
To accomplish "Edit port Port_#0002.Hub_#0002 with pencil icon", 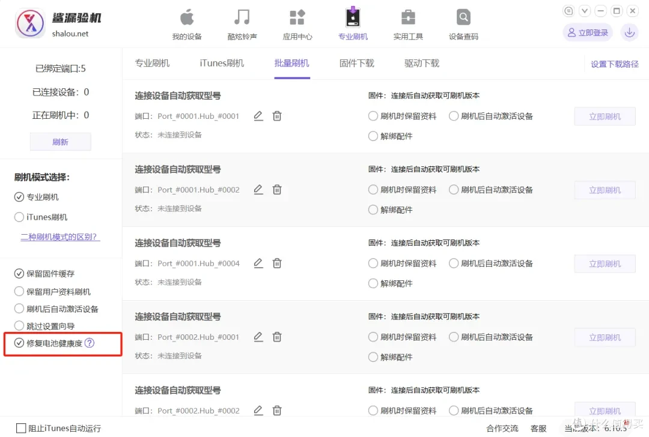I will point(258,410).
